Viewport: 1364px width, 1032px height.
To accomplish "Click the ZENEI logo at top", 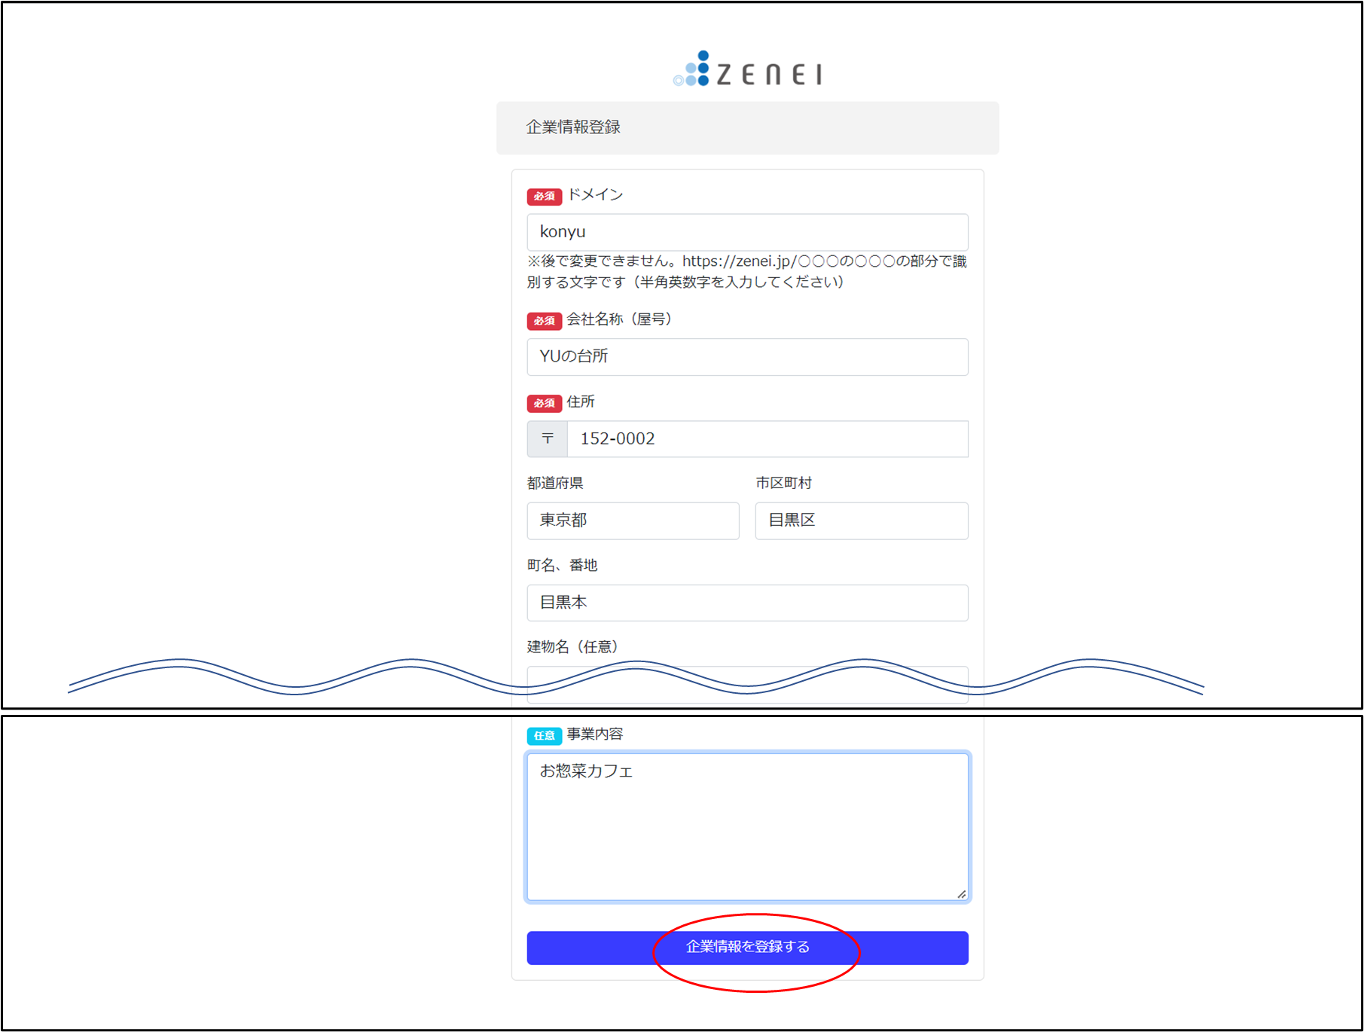I will coord(747,69).
